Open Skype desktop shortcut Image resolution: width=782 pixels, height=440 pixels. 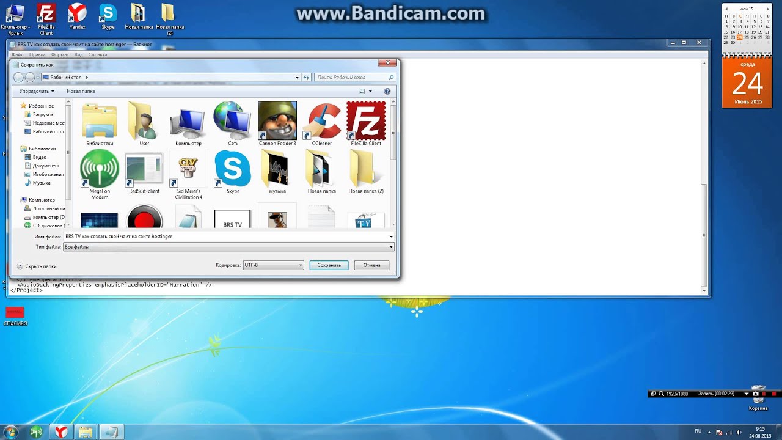tap(108, 16)
